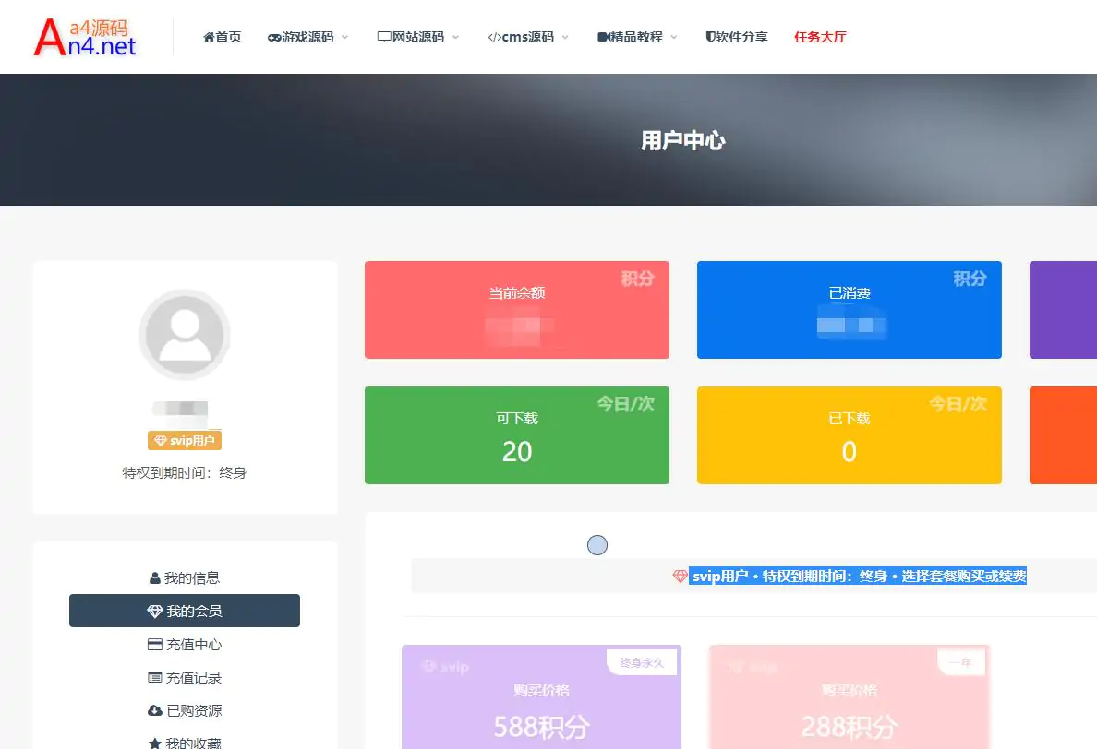This screenshot has height=749, width=1097.
Task: Click the shield icon beside 软件分享
Action: click(710, 37)
